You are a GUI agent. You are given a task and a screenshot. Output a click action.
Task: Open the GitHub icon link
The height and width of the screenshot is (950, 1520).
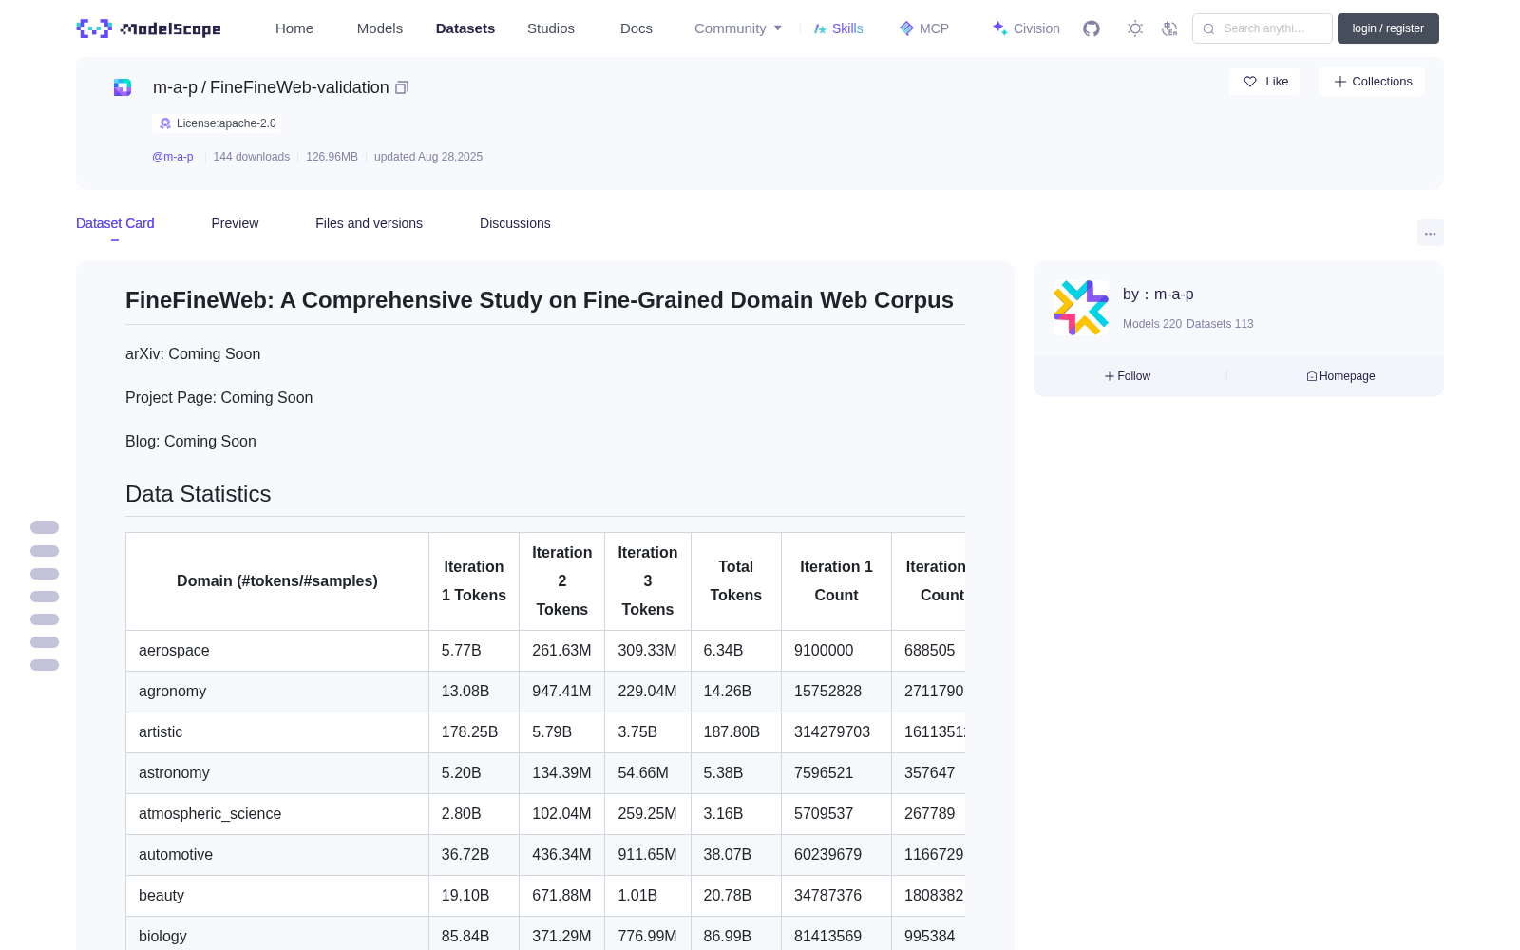tap(1092, 28)
